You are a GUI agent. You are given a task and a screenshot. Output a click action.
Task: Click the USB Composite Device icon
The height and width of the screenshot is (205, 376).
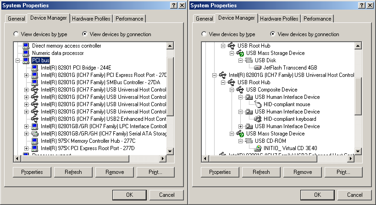[x=241, y=90]
